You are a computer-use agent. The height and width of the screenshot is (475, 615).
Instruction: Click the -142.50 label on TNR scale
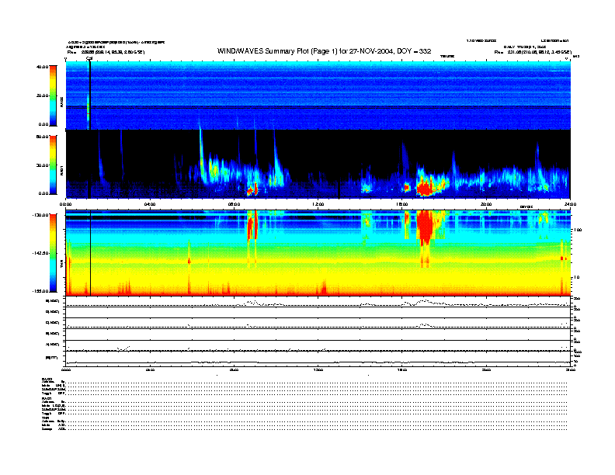pos(40,253)
